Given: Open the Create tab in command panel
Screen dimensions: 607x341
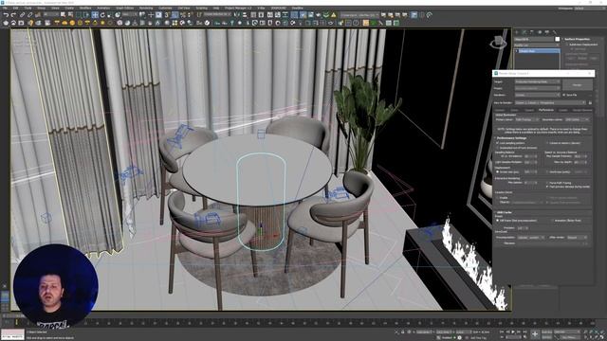Looking at the screenshot, I should (x=517, y=32).
